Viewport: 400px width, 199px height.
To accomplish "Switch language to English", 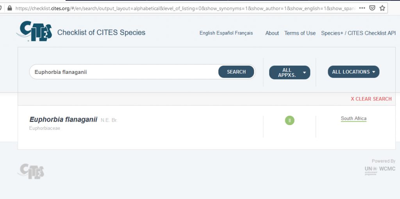I will tap(207, 33).
